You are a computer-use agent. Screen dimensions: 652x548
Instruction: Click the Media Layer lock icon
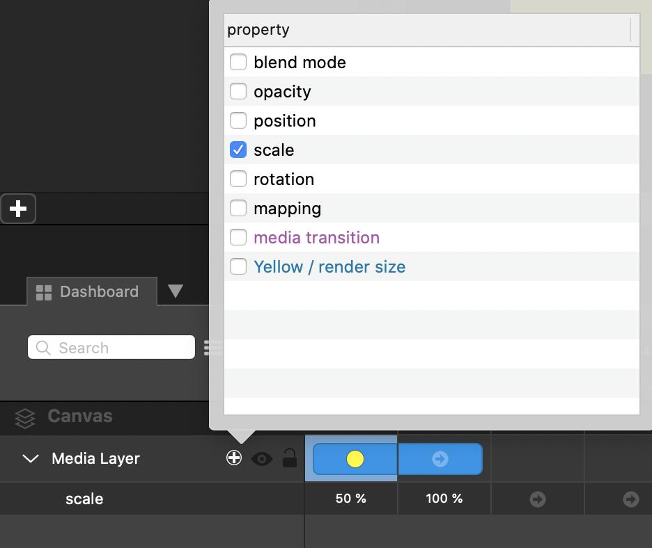coord(290,458)
